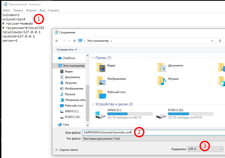Viewport: 225px width, 158px height.
Task: Open the Файл menu in Notepad
Action: coord(7,10)
